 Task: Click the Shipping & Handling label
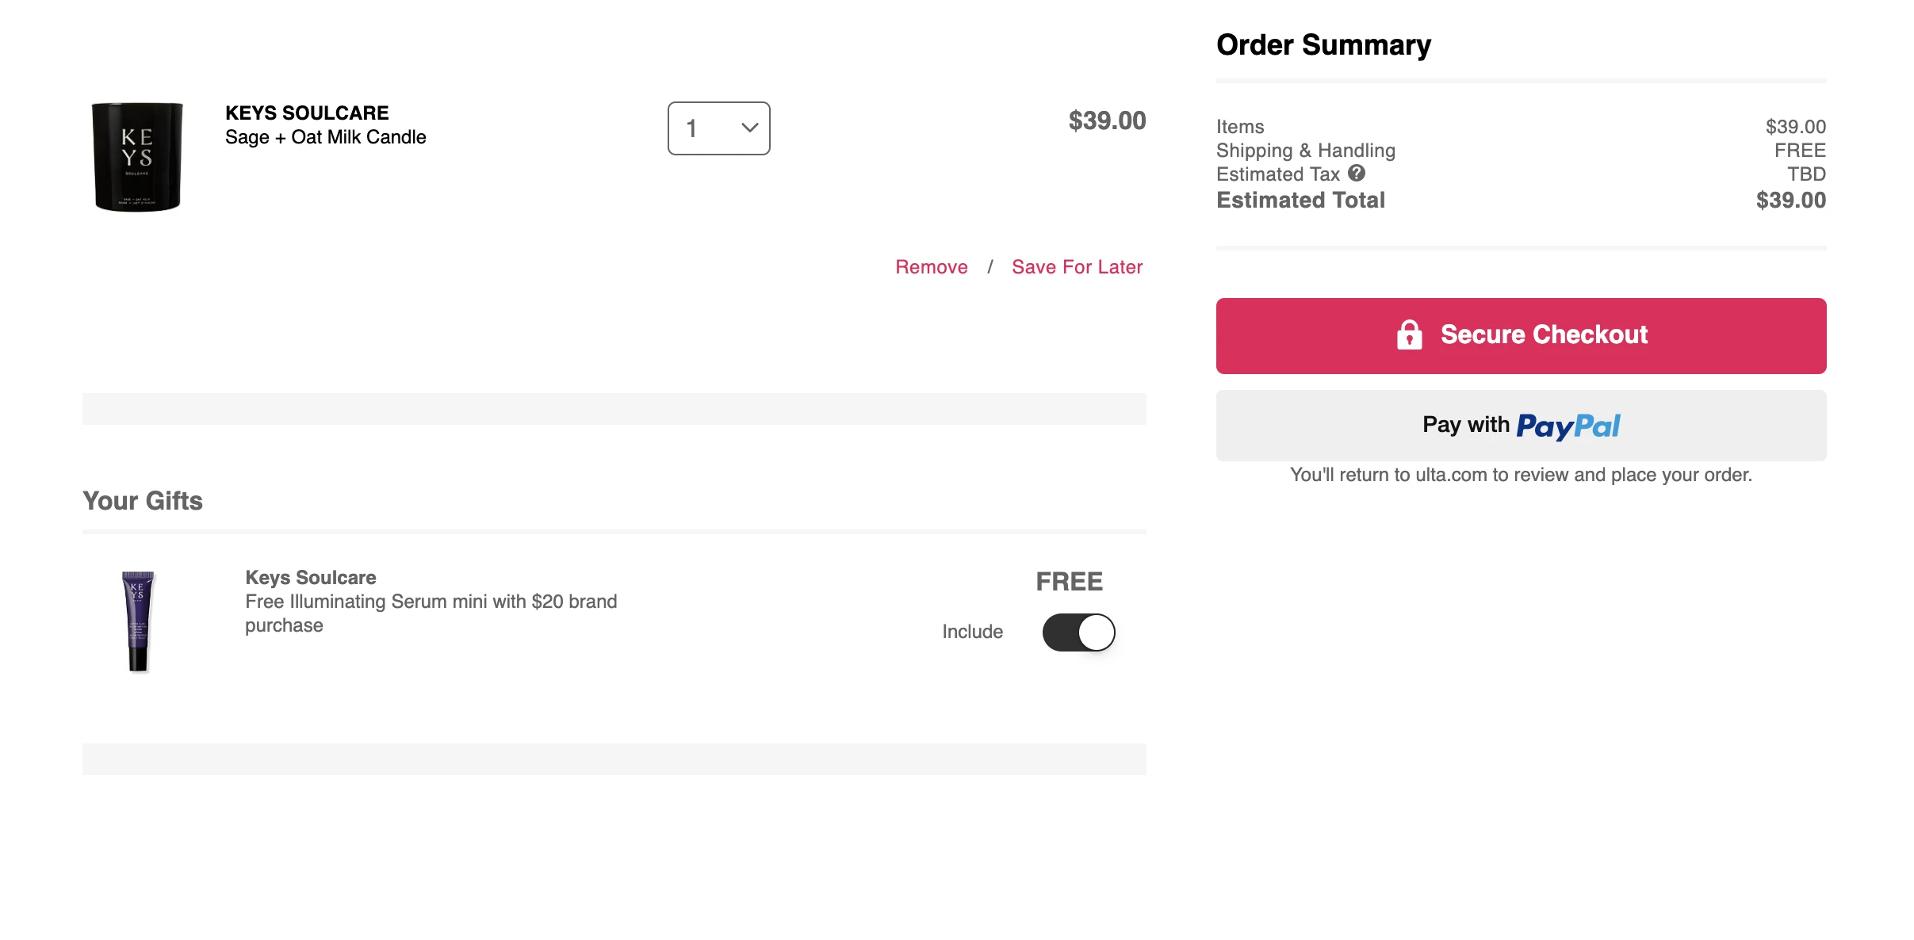pyautogui.click(x=1305, y=151)
